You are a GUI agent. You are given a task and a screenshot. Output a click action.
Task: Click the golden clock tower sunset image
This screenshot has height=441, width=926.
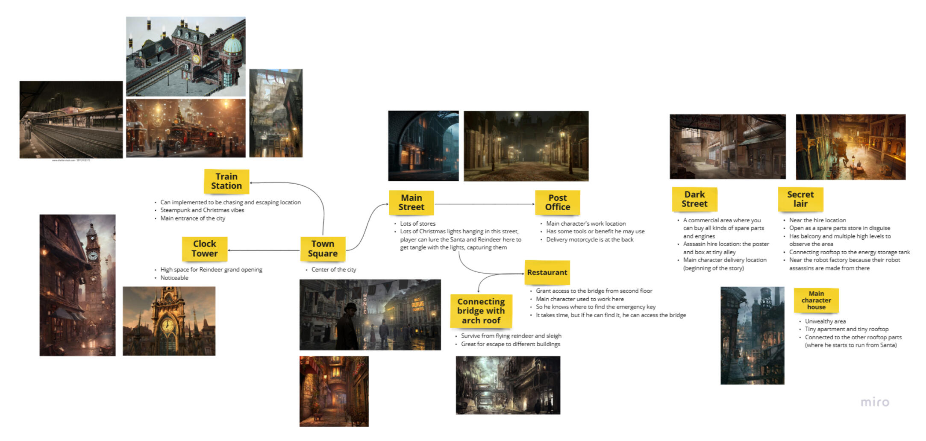[x=169, y=321]
